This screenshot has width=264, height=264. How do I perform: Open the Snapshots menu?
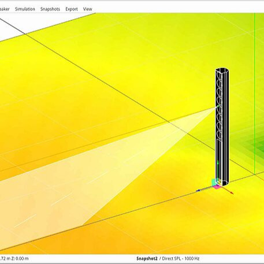(x=50, y=9)
